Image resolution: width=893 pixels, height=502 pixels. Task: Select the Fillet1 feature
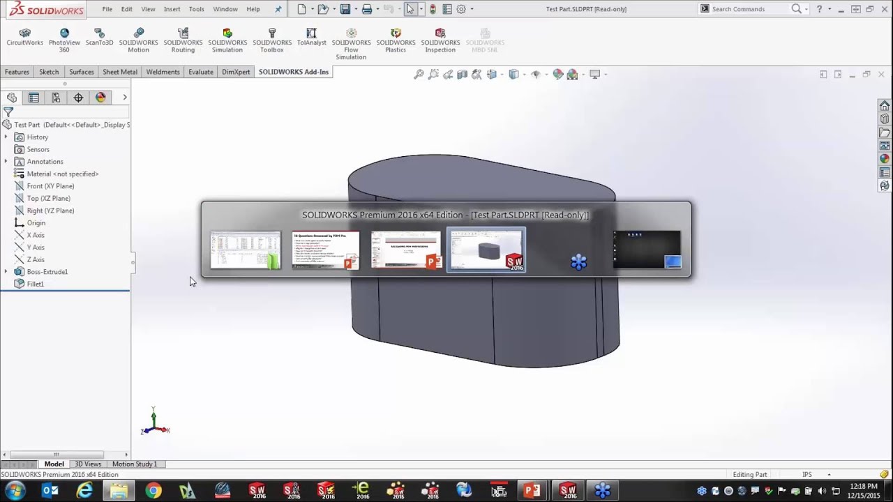click(35, 284)
